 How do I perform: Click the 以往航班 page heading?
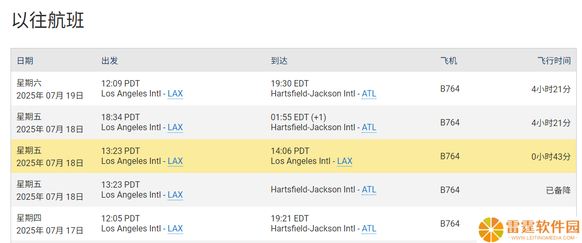[x=48, y=21]
